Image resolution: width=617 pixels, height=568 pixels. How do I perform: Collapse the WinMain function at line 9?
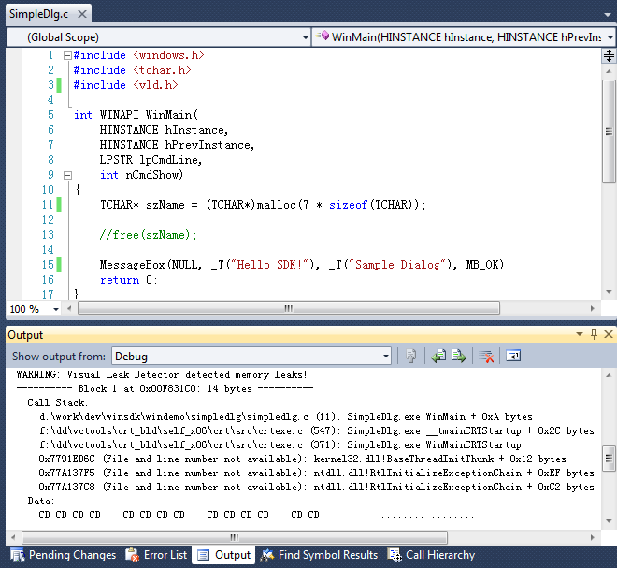tap(67, 175)
